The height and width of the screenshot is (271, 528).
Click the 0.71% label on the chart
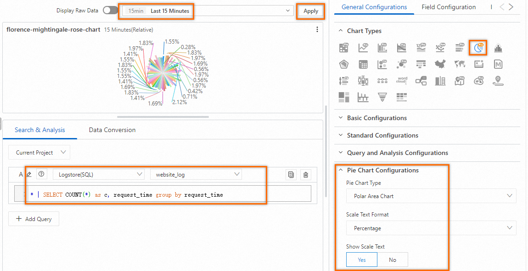coord(190,96)
